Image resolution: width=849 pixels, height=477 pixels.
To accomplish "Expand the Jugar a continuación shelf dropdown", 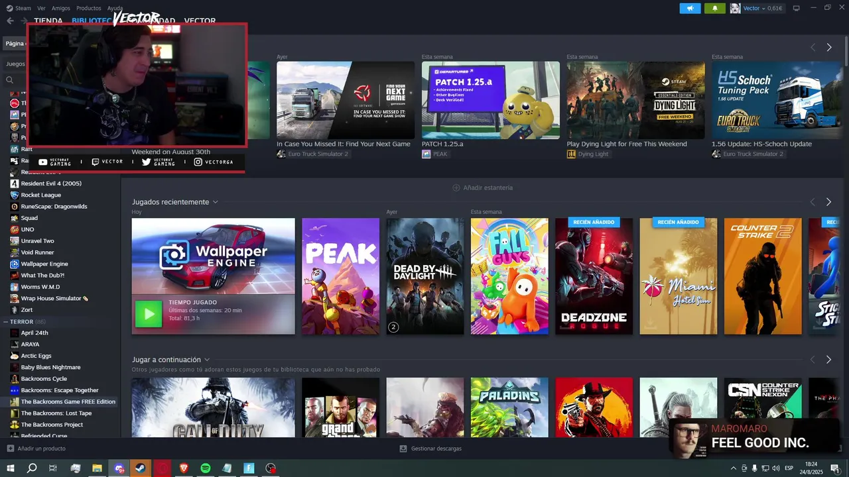I will pos(207,360).
